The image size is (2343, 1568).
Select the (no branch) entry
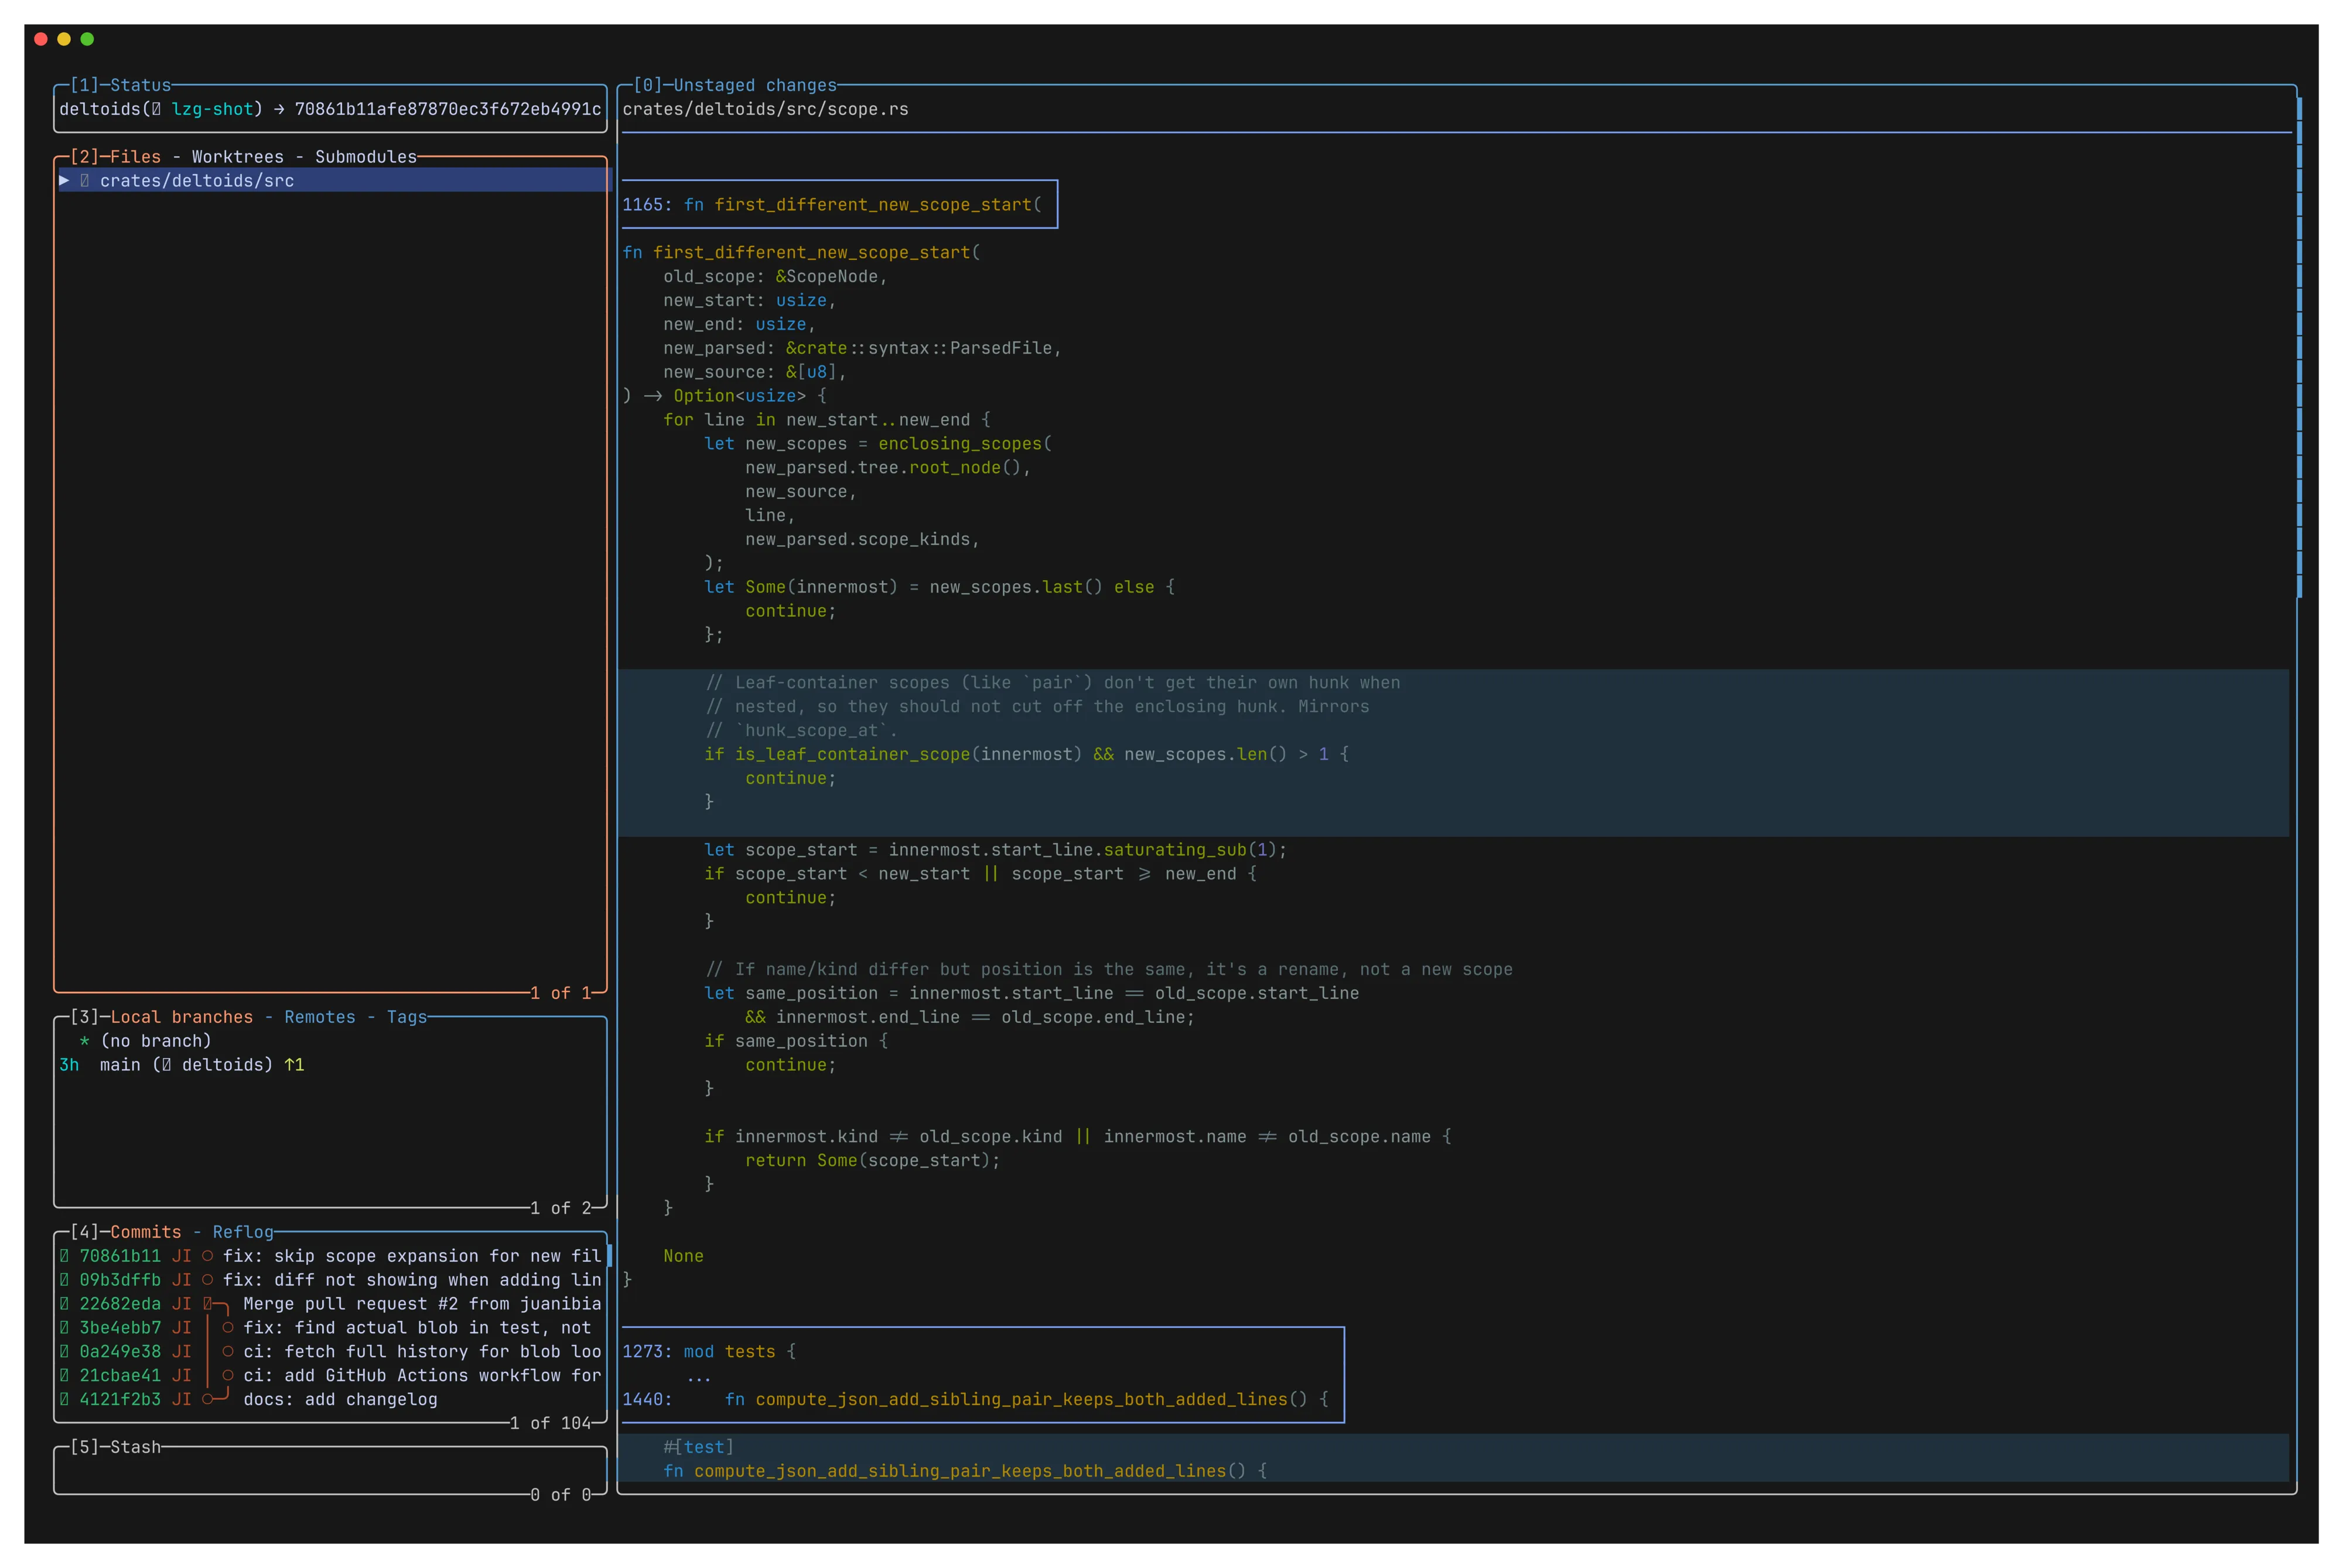(156, 1041)
